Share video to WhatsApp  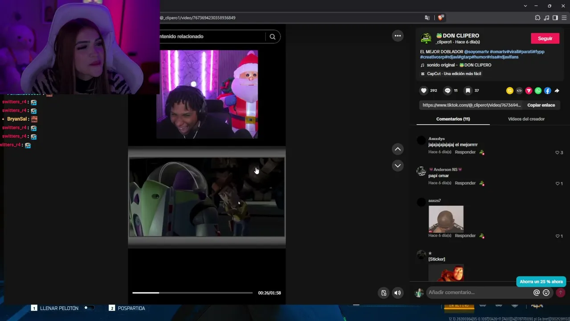tap(538, 91)
